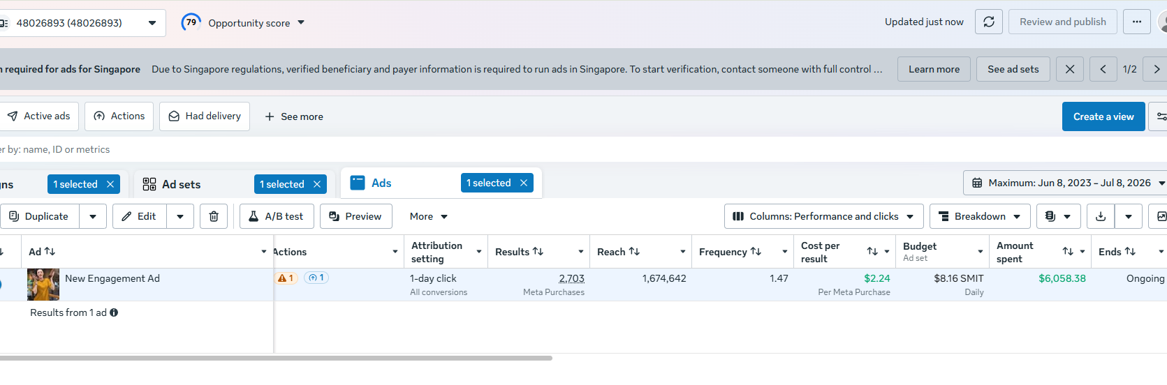Click the New Engagement Ad name
1167x385 pixels.
112,278
